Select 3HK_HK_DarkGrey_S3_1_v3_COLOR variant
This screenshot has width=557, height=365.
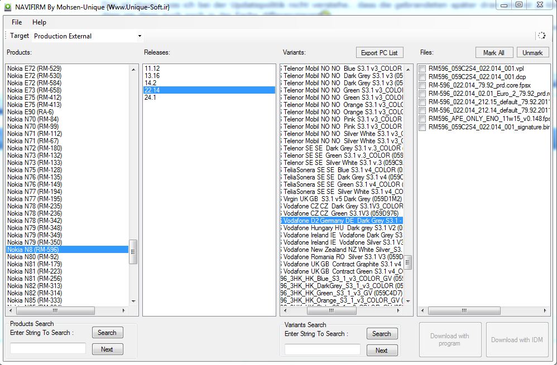tap(342, 285)
